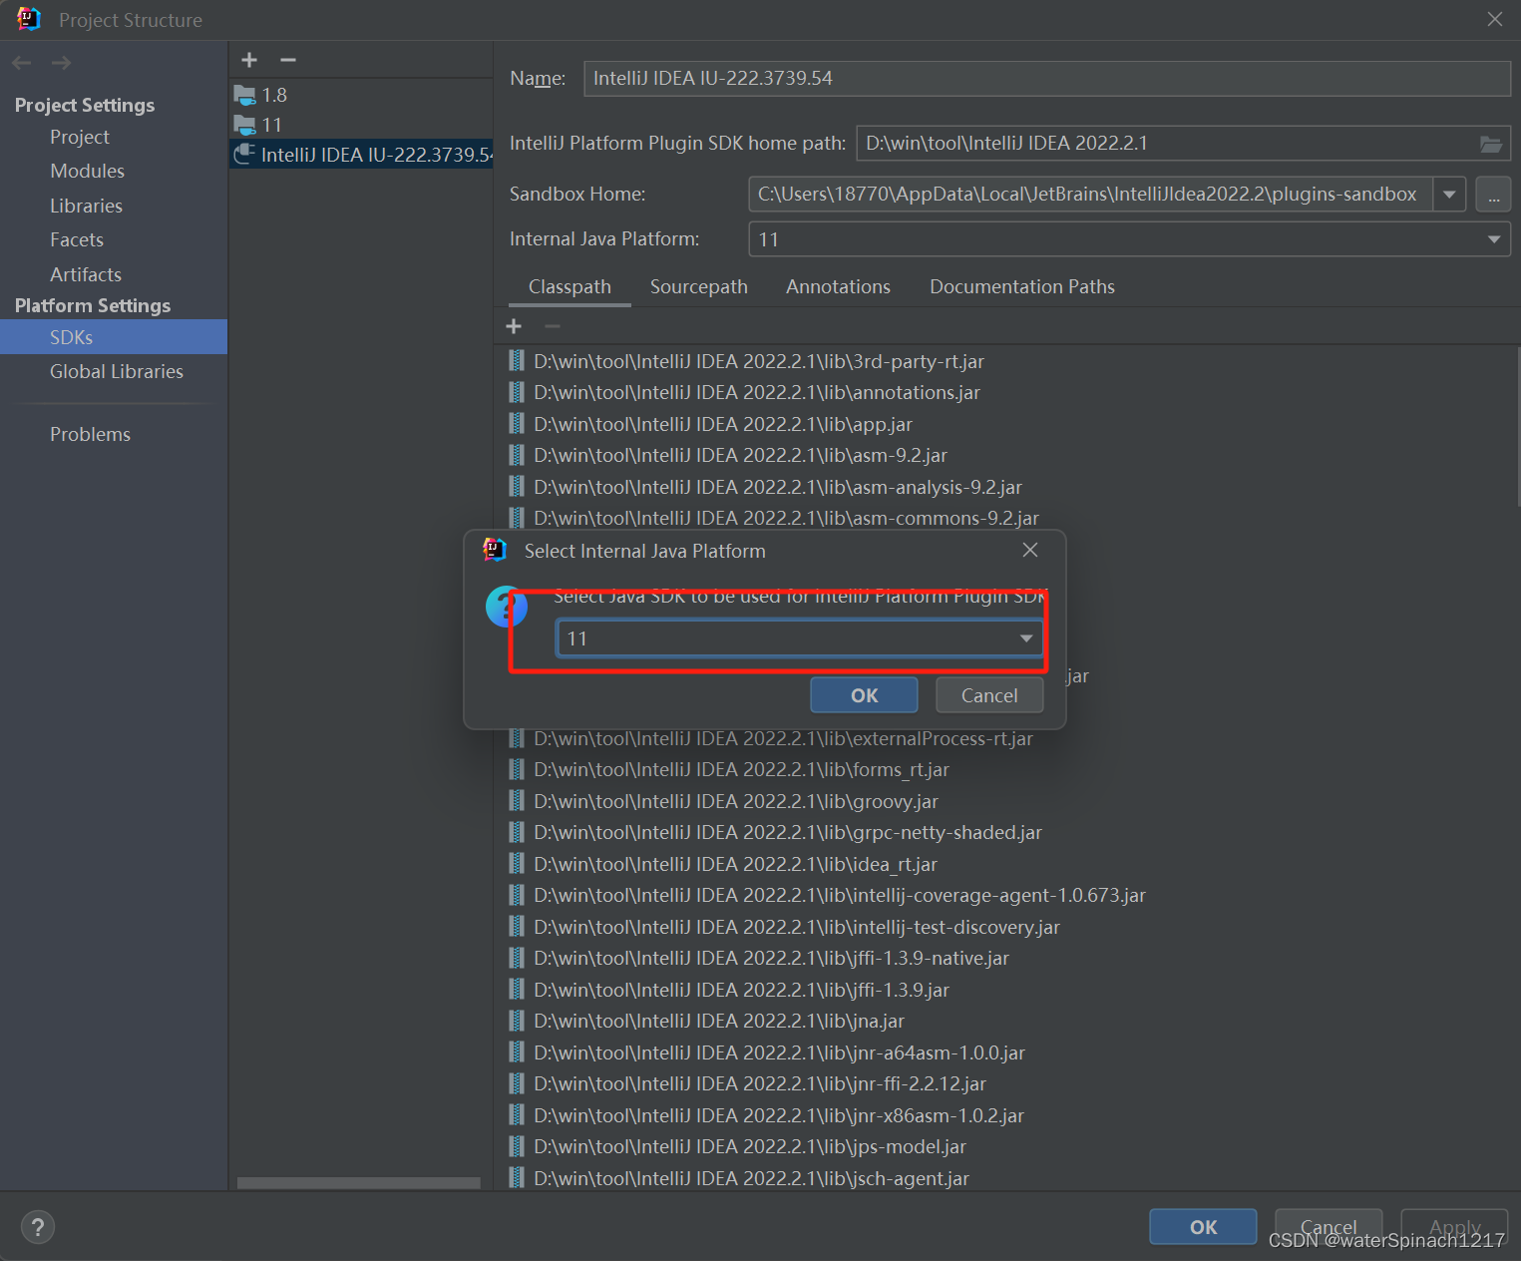
Task: Open Artifacts settings page
Action: (86, 274)
